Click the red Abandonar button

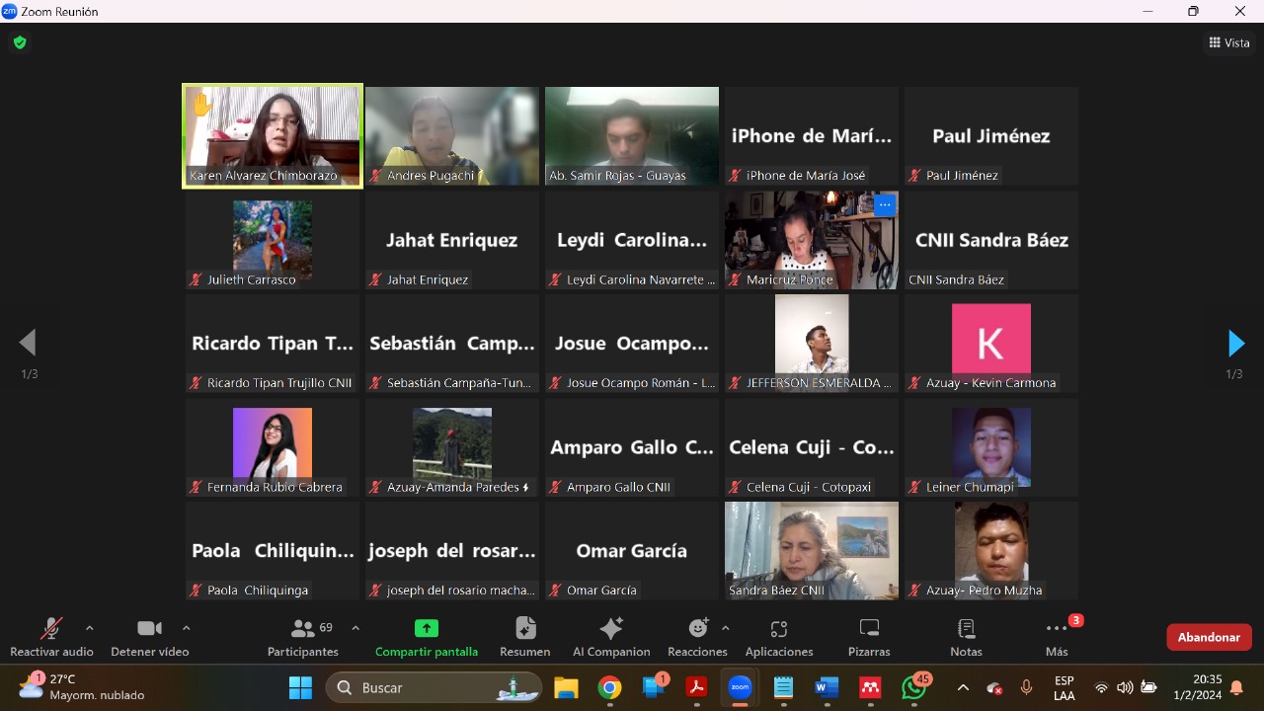(1209, 637)
